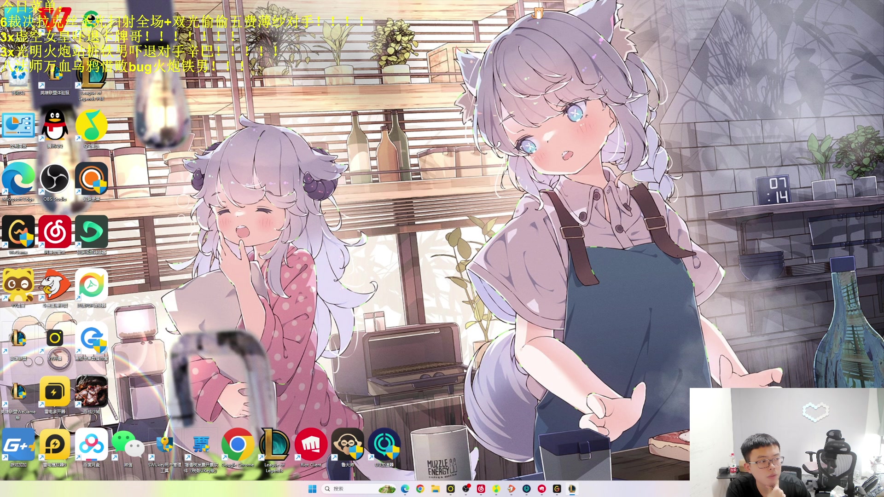The height and width of the screenshot is (497, 884).
Task: Open the Windows Start menu
Action: (x=312, y=489)
